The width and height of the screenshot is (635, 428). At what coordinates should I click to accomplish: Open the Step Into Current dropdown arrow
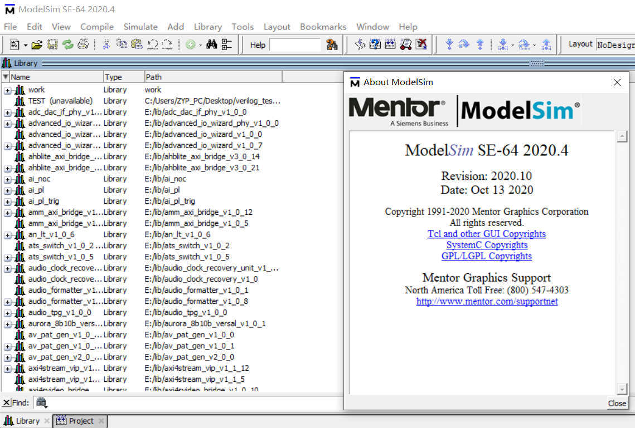[x=513, y=45]
